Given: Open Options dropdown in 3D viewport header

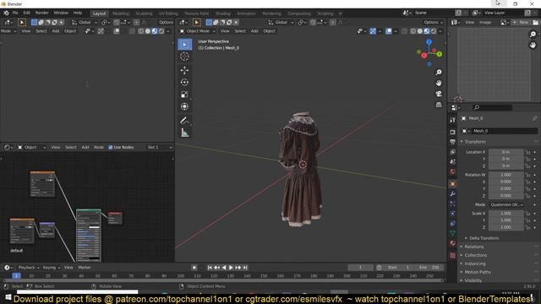Looking at the screenshot, I should 434,23.
